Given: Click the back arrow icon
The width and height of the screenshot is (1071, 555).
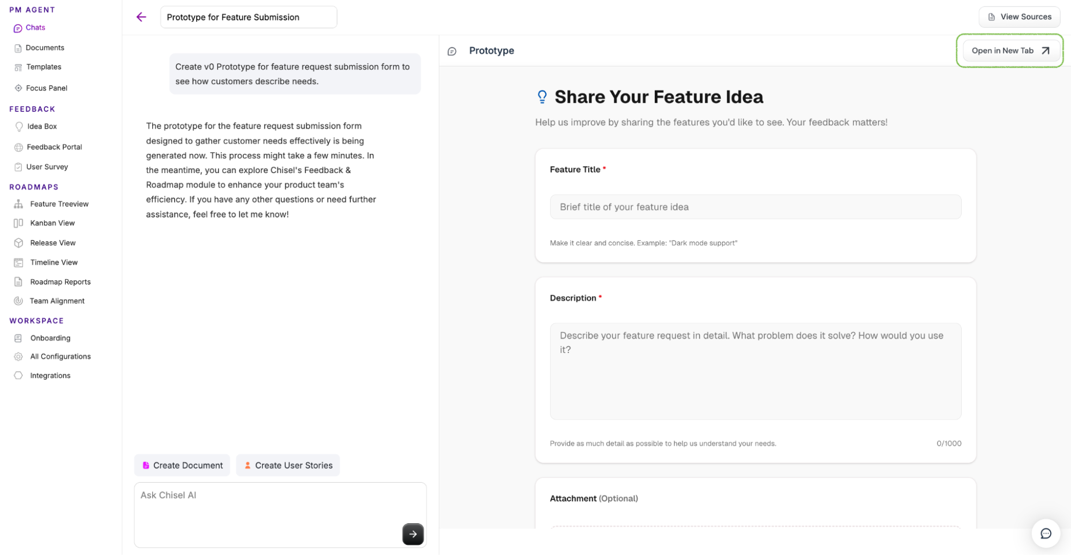Looking at the screenshot, I should 141,17.
